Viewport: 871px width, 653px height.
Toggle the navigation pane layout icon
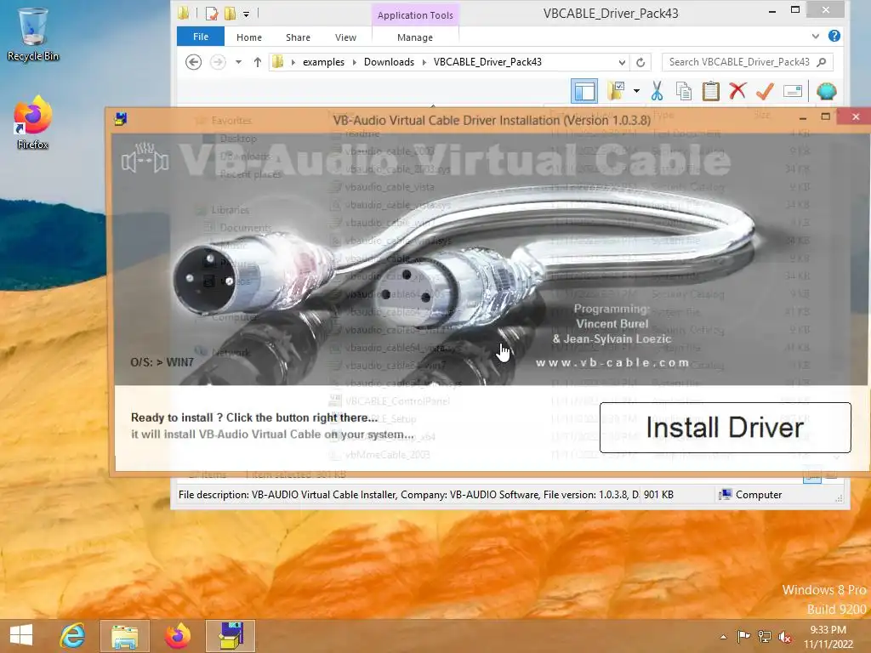(x=584, y=91)
